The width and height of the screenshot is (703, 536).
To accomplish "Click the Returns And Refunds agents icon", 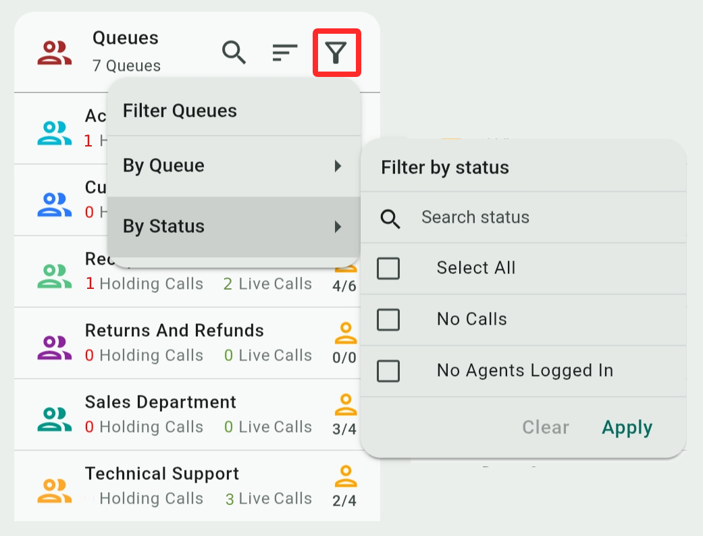I will tap(345, 333).
